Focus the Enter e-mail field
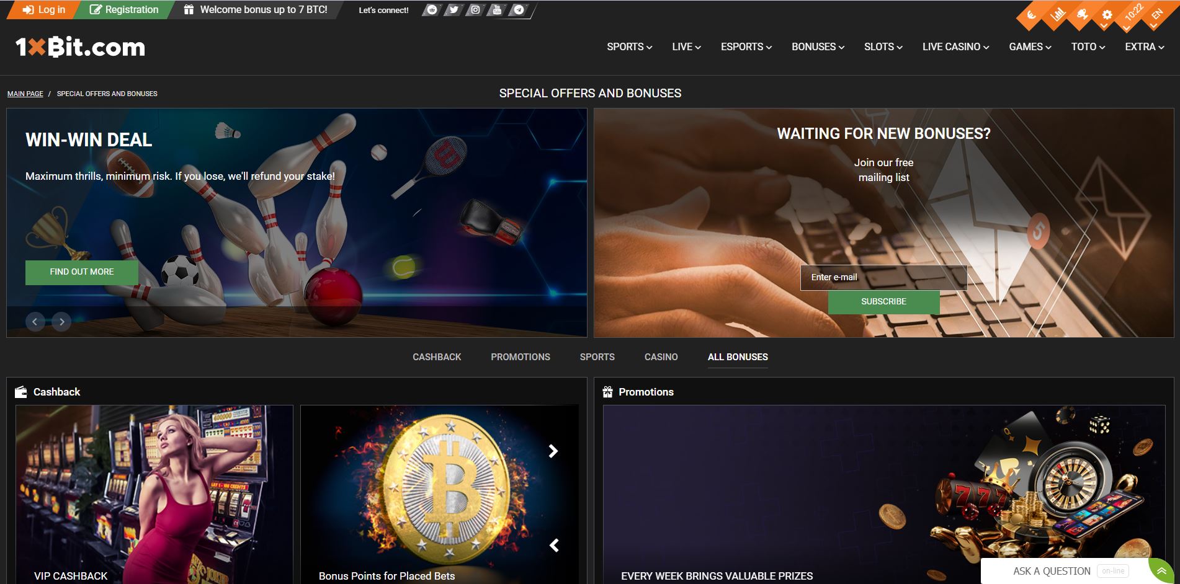The height and width of the screenshot is (584, 1180). (883, 278)
